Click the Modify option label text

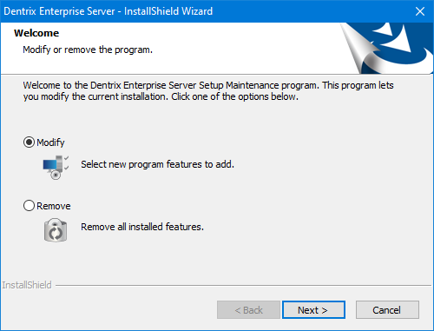pyautogui.click(x=50, y=142)
